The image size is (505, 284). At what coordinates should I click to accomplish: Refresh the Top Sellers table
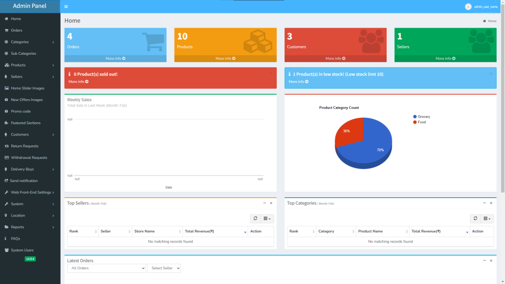coord(255,218)
